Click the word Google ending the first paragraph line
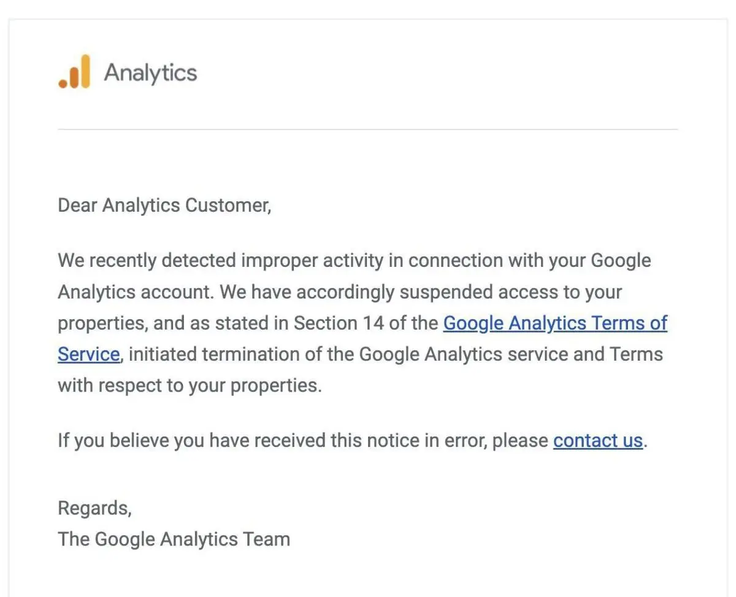736x597 pixels. point(621,261)
